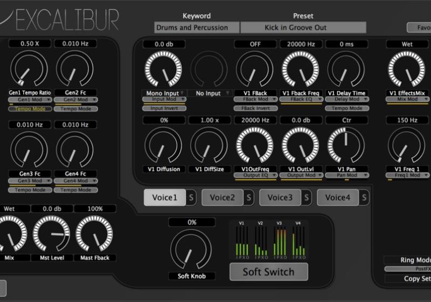The image size is (431, 302).
Task: Click the Gen2 Fc knob
Action: click(x=75, y=68)
